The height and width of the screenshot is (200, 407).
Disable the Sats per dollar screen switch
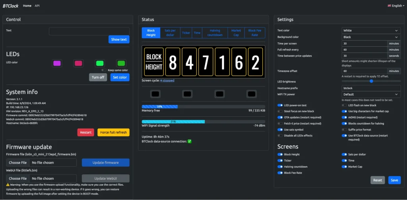[344, 154]
